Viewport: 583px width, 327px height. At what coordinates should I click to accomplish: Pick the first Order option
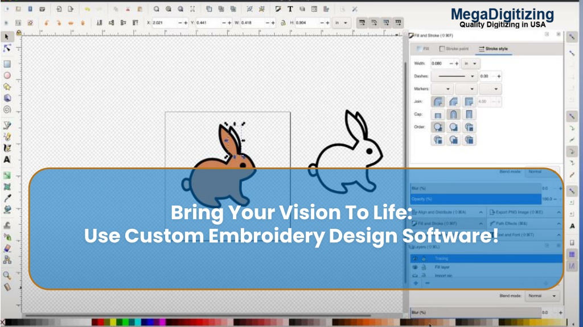[438, 127]
